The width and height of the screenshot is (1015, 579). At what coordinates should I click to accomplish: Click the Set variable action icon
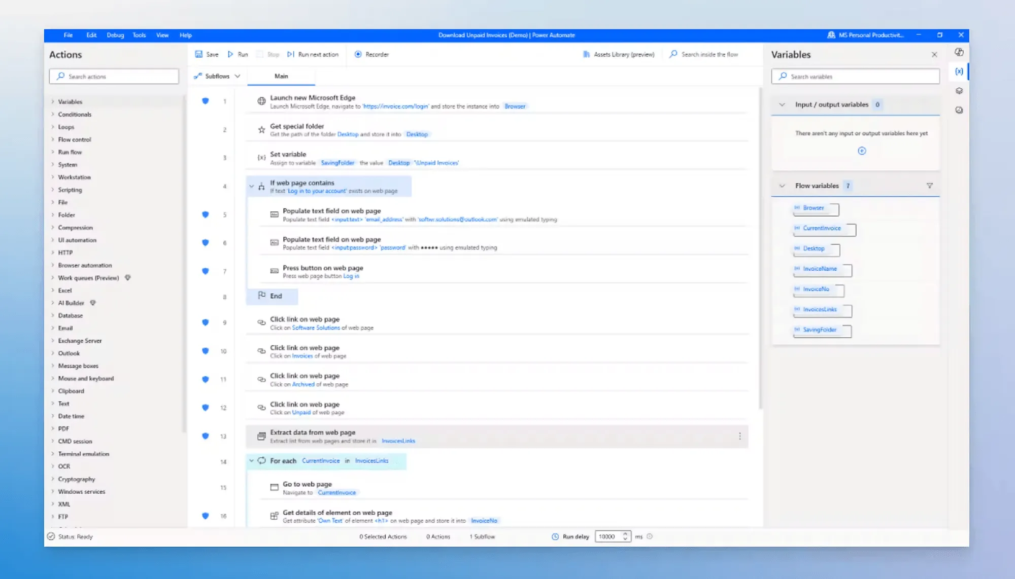click(x=261, y=158)
